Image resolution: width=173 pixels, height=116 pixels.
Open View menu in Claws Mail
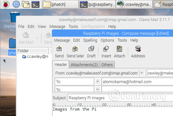(42, 26)
